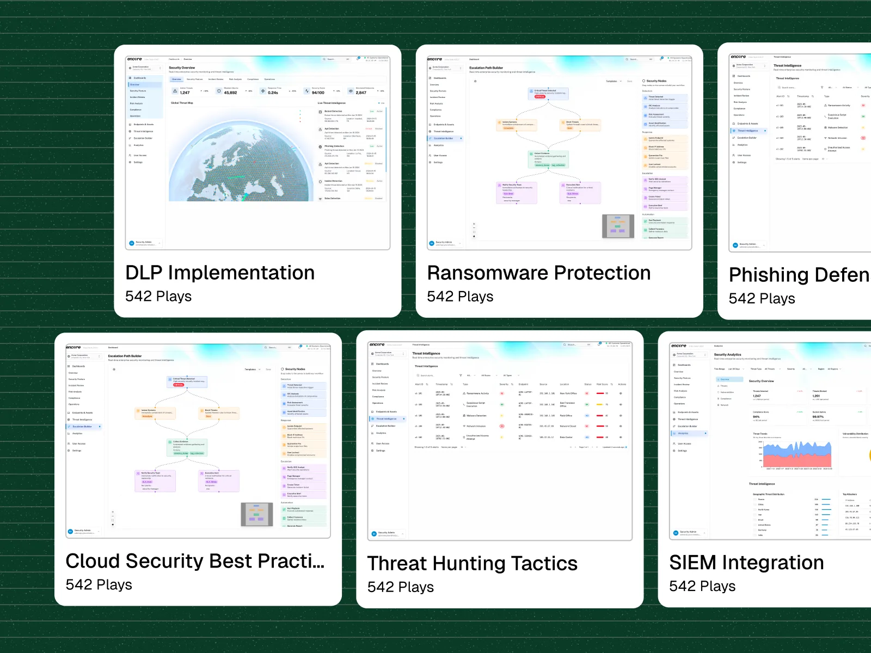Sort by Risk Score in Threat Hunting Tactics

click(x=604, y=384)
